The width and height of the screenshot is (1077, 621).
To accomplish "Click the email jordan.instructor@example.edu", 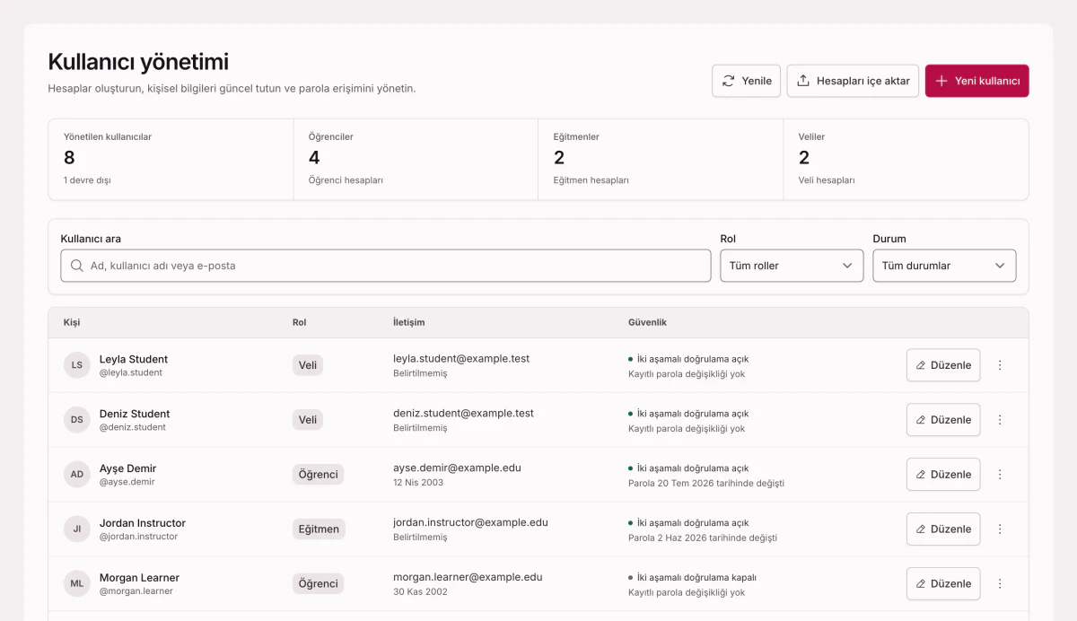I will (x=470, y=523).
